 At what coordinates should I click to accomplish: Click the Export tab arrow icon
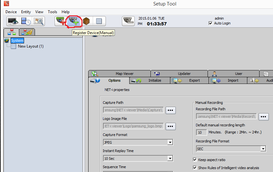tap(177, 81)
